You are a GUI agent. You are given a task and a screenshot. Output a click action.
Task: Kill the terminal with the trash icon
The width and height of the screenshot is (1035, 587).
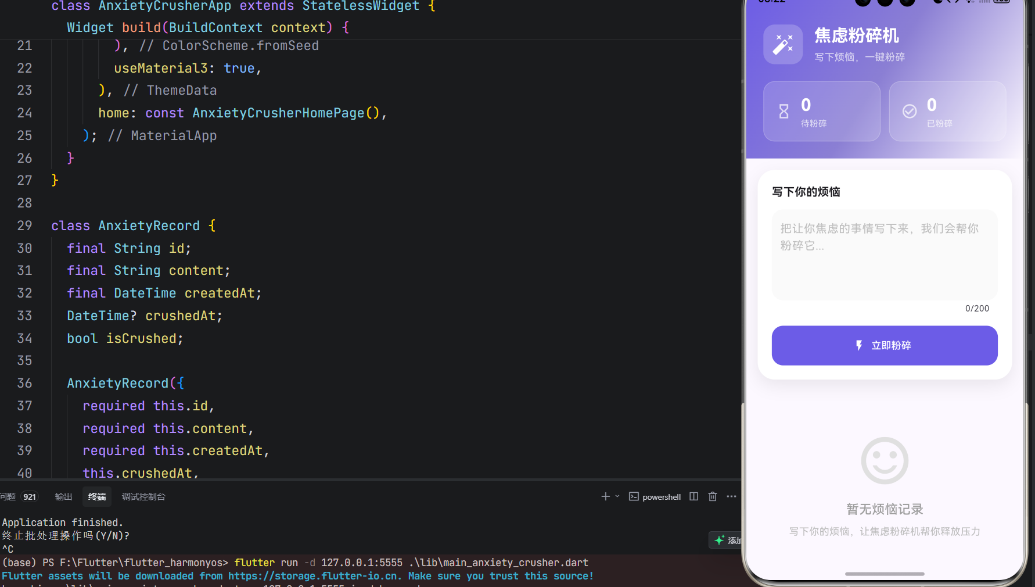click(713, 496)
